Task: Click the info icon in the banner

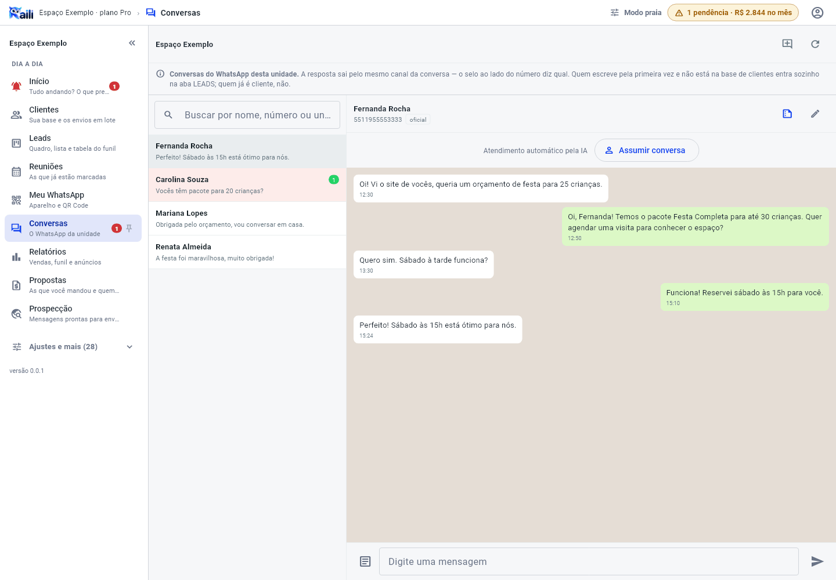Action: click(160, 74)
